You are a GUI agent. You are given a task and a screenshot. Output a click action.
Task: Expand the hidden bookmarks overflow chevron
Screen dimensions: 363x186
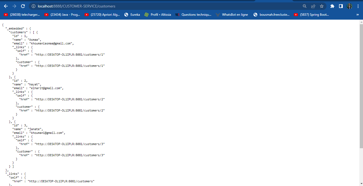point(358,15)
